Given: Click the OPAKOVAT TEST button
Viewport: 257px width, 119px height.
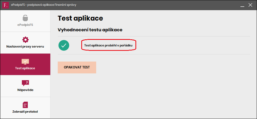Looking at the screenshot, I should pos(77,67).
